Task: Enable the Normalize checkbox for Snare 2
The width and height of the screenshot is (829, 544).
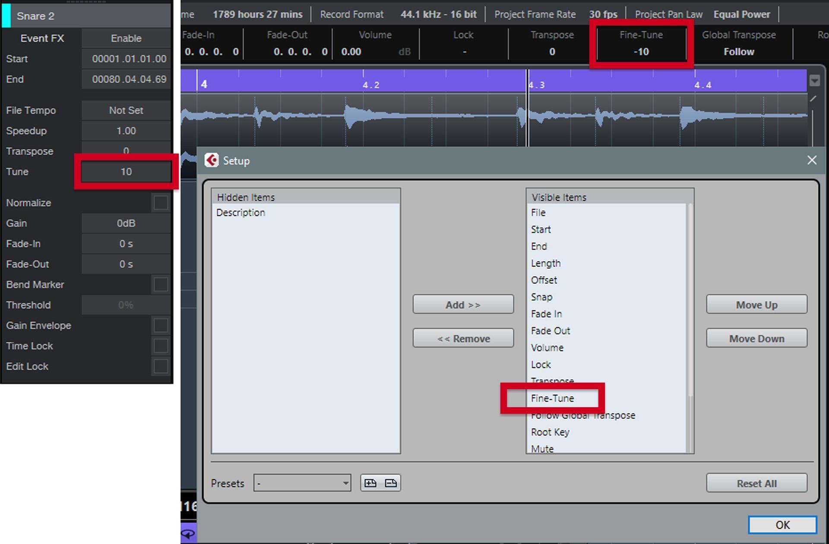Action: (x=160, y=202)
